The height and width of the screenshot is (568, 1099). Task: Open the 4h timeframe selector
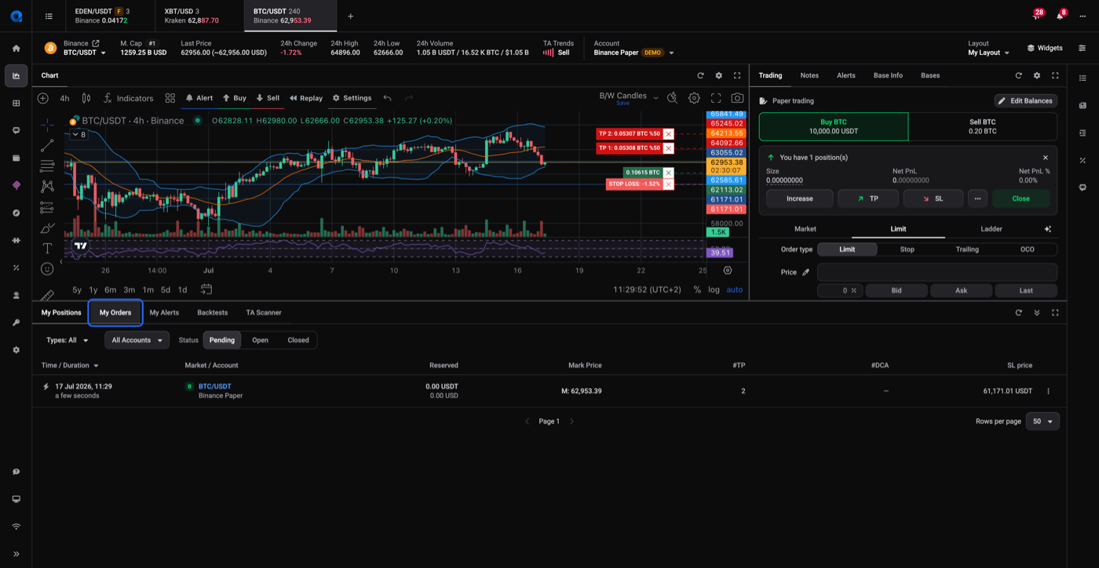pos(64,98)
